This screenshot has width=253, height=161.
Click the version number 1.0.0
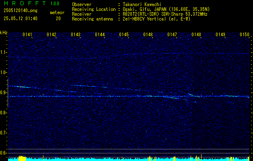point(55,3)
